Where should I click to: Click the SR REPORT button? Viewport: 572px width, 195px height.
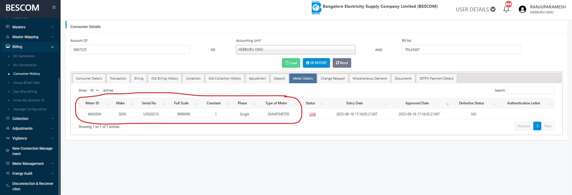pyautogui.click(x=316, y=63)
